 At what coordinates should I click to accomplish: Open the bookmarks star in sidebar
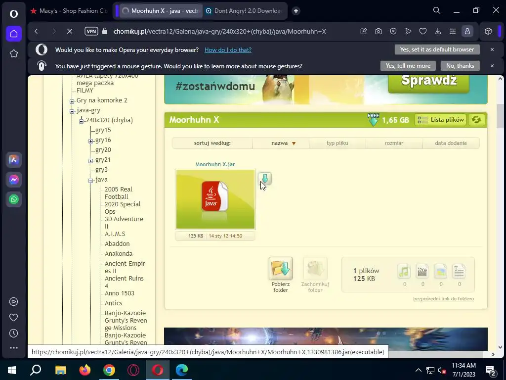13,53
